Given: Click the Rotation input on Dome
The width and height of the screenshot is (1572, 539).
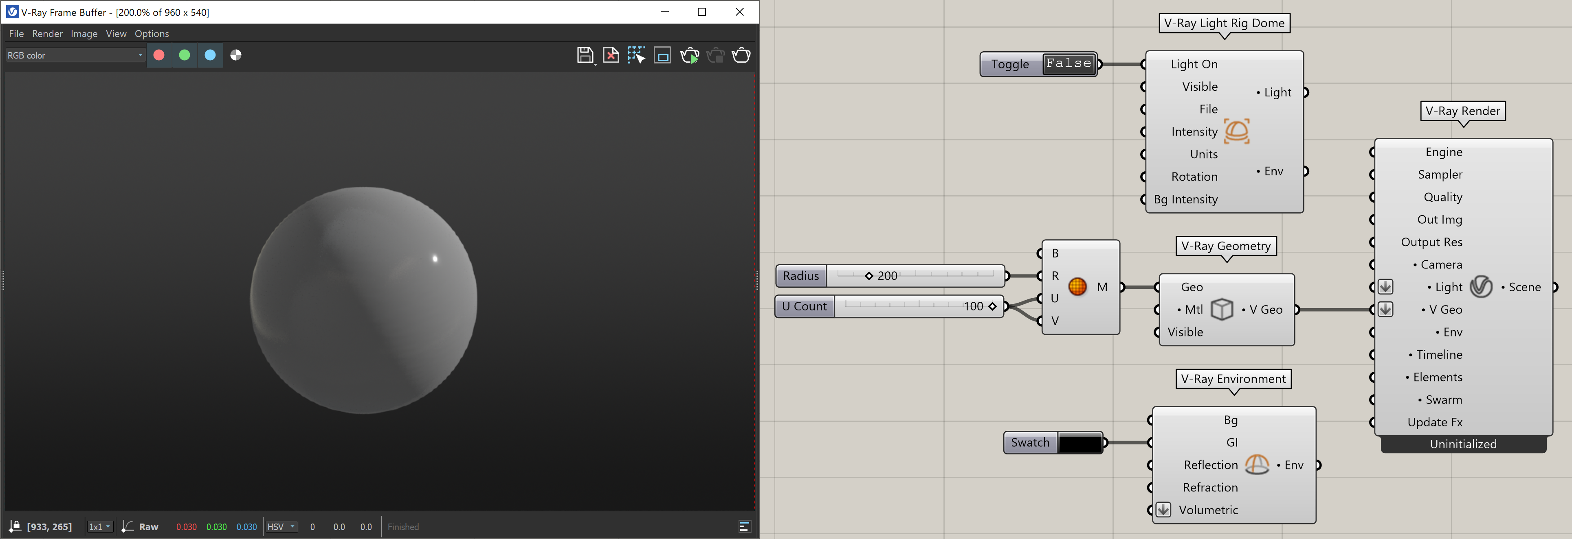Looking at the screenshot, I should 1194,177.
